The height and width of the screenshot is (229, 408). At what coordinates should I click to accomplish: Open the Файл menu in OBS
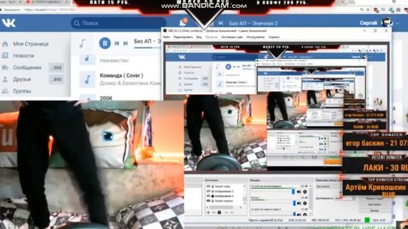pos(166,37)
